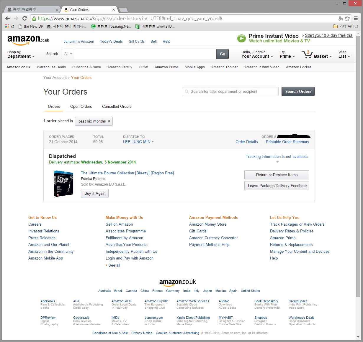Click the Go search button
This screenshot has height=342, width=363.
[223, 54]
